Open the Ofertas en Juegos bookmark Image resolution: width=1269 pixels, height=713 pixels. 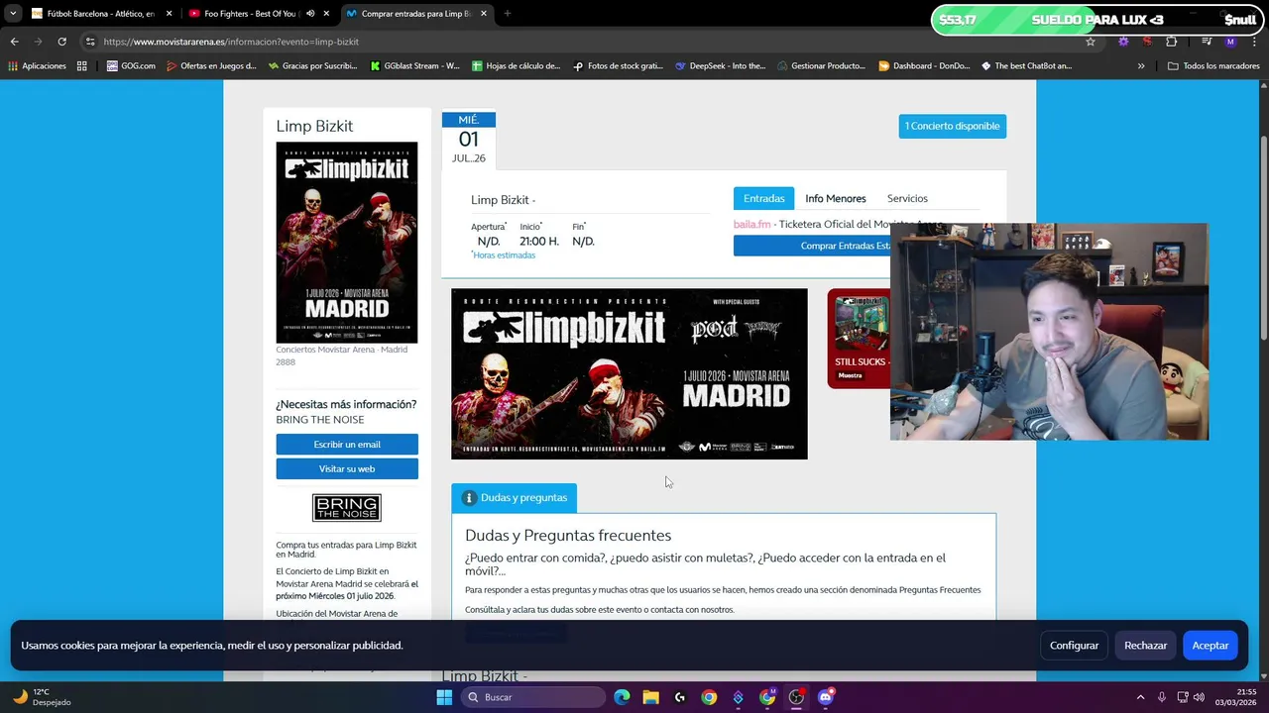(x=211, y=65)
